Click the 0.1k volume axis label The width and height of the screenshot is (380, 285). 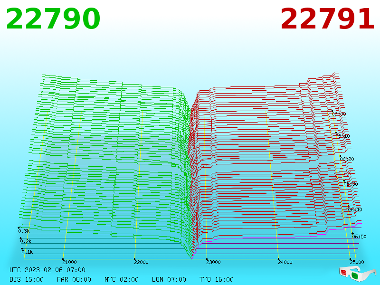pos(28,252)
